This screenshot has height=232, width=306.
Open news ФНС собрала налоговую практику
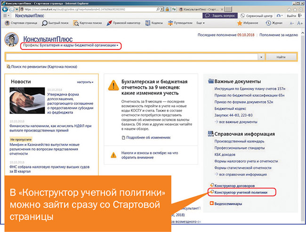49,169
